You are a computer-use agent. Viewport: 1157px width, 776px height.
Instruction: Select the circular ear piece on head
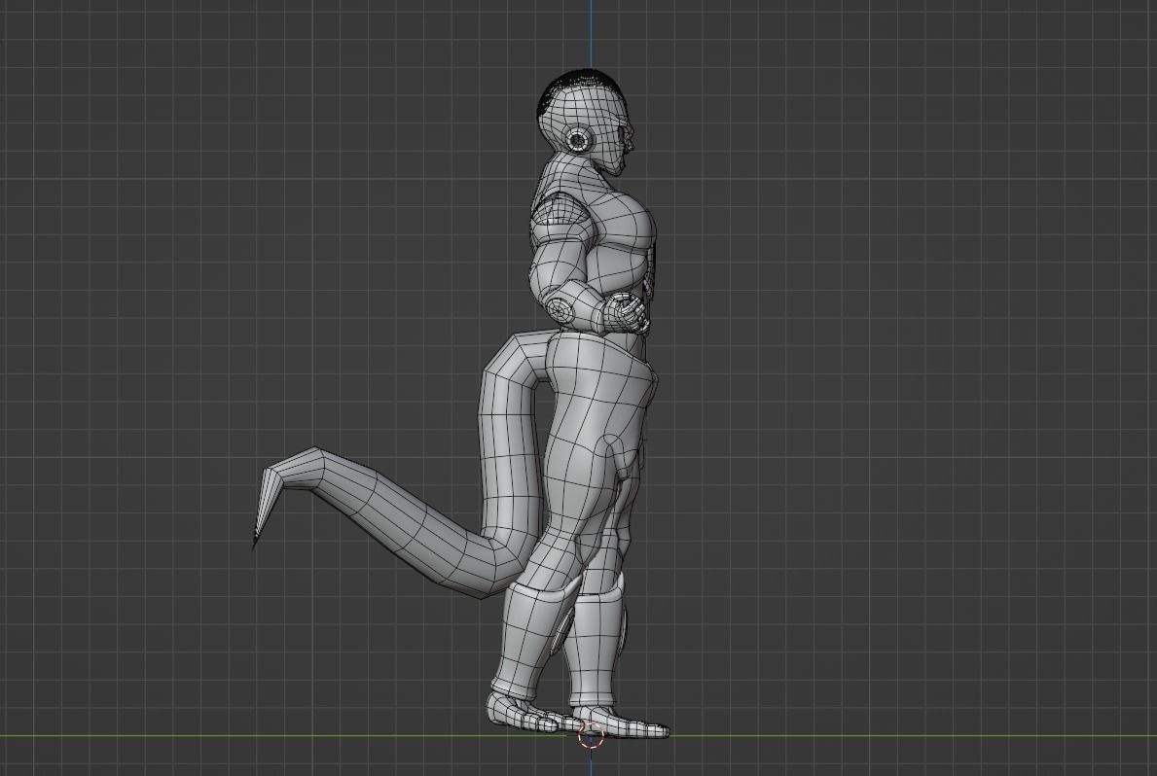[579, 139]
